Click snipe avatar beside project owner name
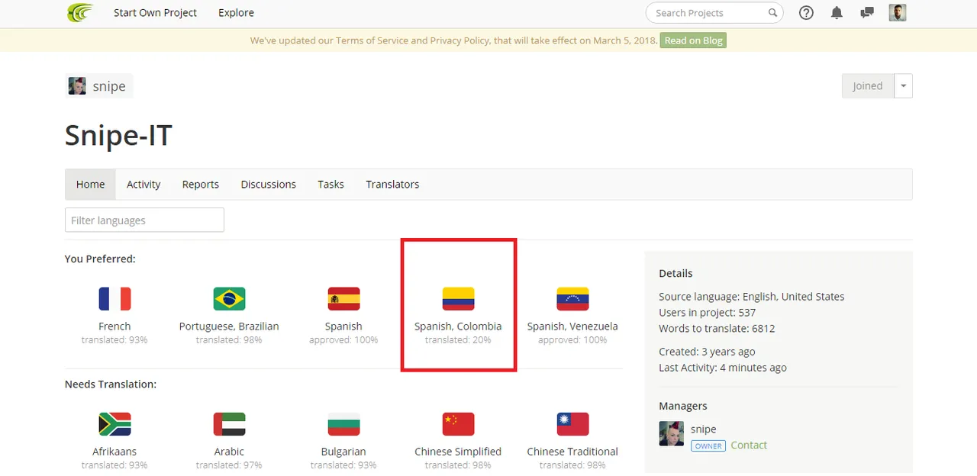977x476 pixels. 77,86
